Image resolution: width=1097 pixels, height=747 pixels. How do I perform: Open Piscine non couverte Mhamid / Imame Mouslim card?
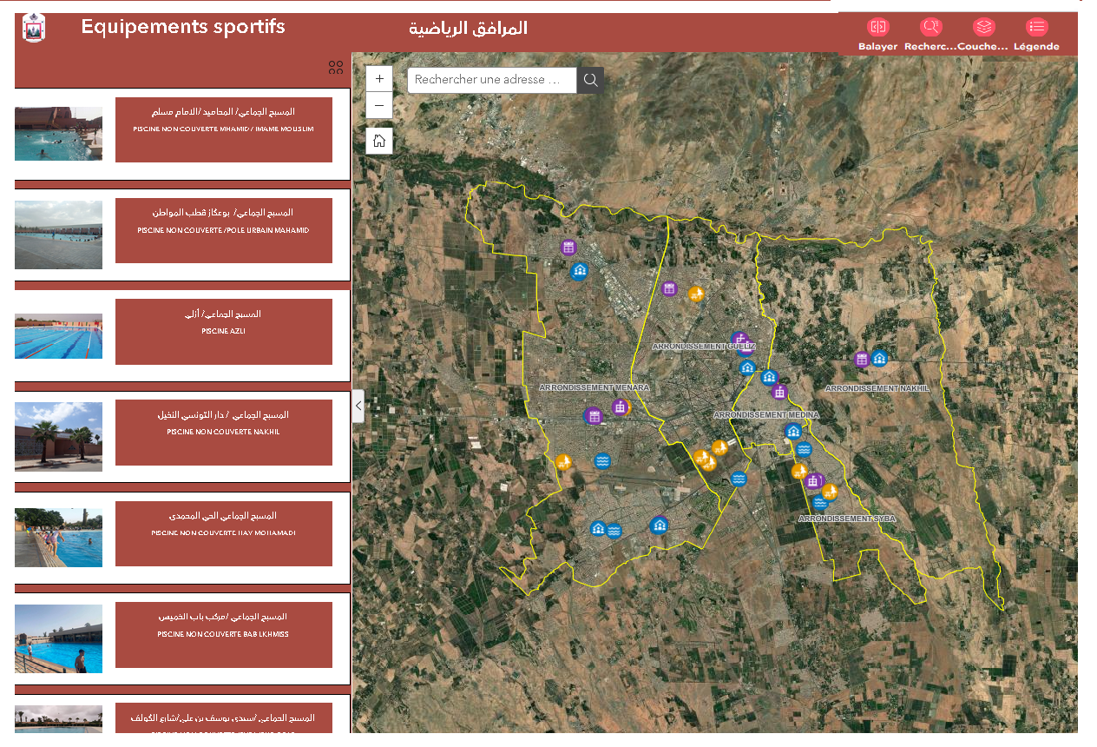[x=224, y=129]
